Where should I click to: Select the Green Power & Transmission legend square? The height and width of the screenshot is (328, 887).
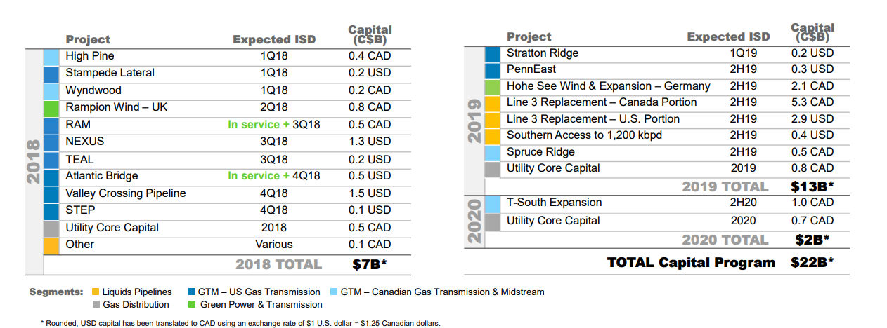[x=192, y=305]
